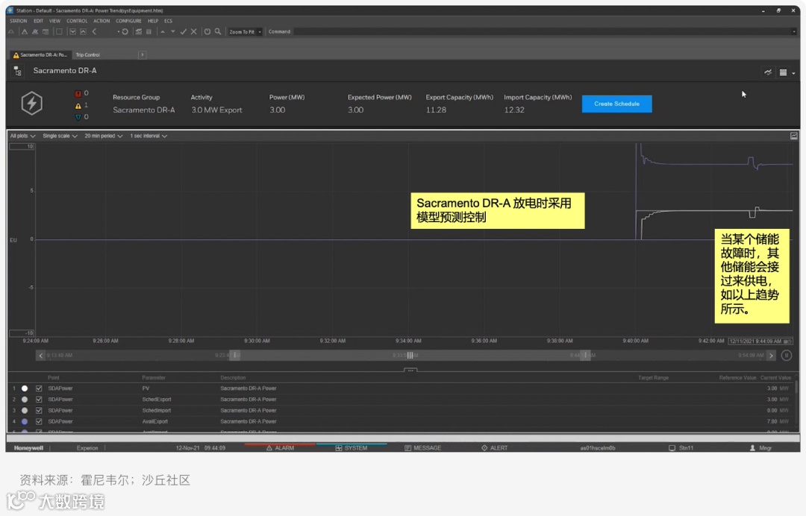Click the page-up display toolbar icon
Screen dimensions: 806x516
[84, 32]
